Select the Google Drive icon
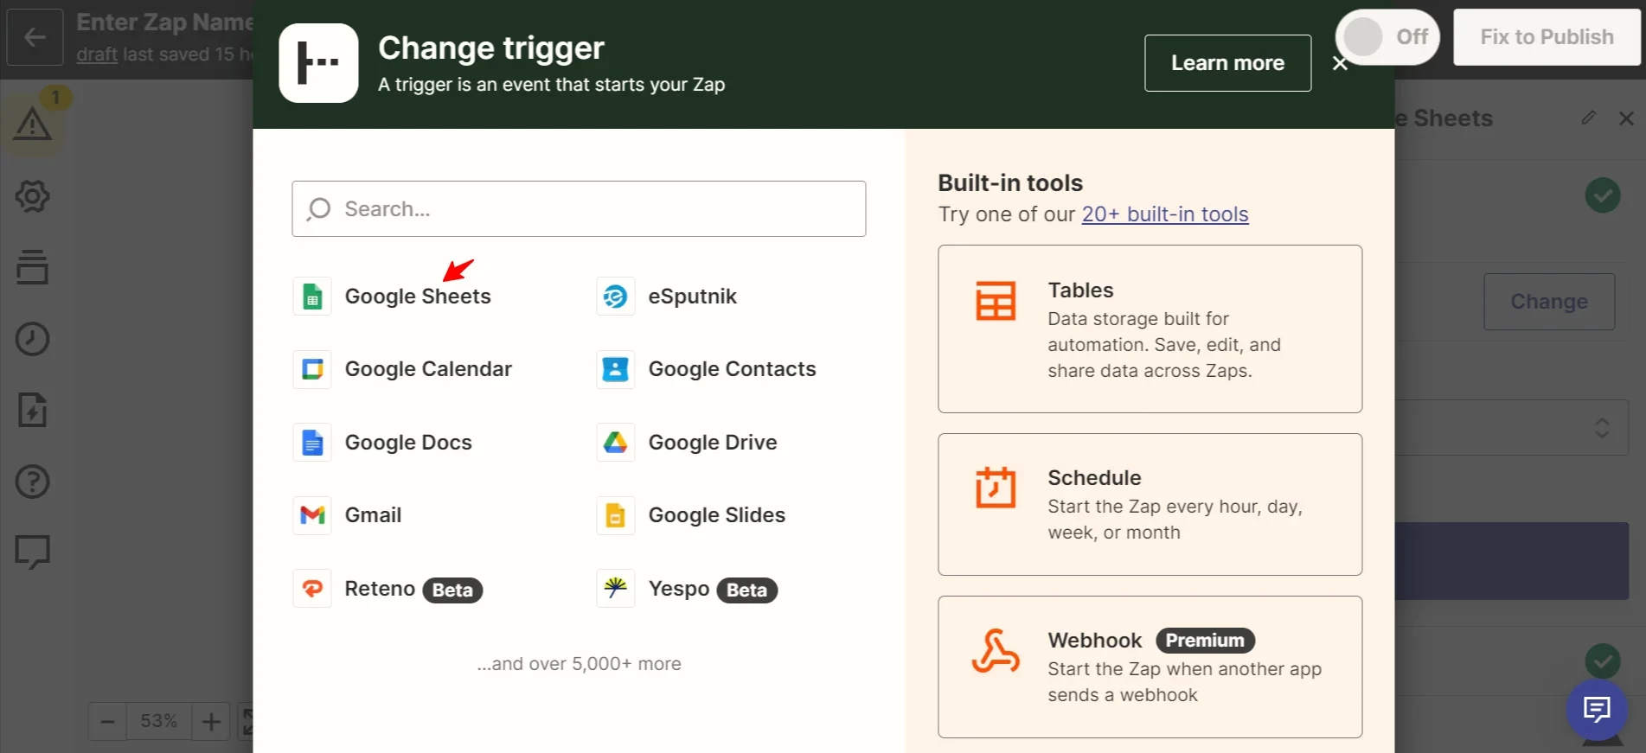1646x753 pixels. coord(615,443)
